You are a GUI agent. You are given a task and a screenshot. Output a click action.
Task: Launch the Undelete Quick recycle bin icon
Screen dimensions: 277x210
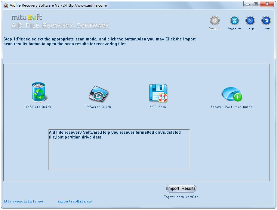click(x=39, y=92)
